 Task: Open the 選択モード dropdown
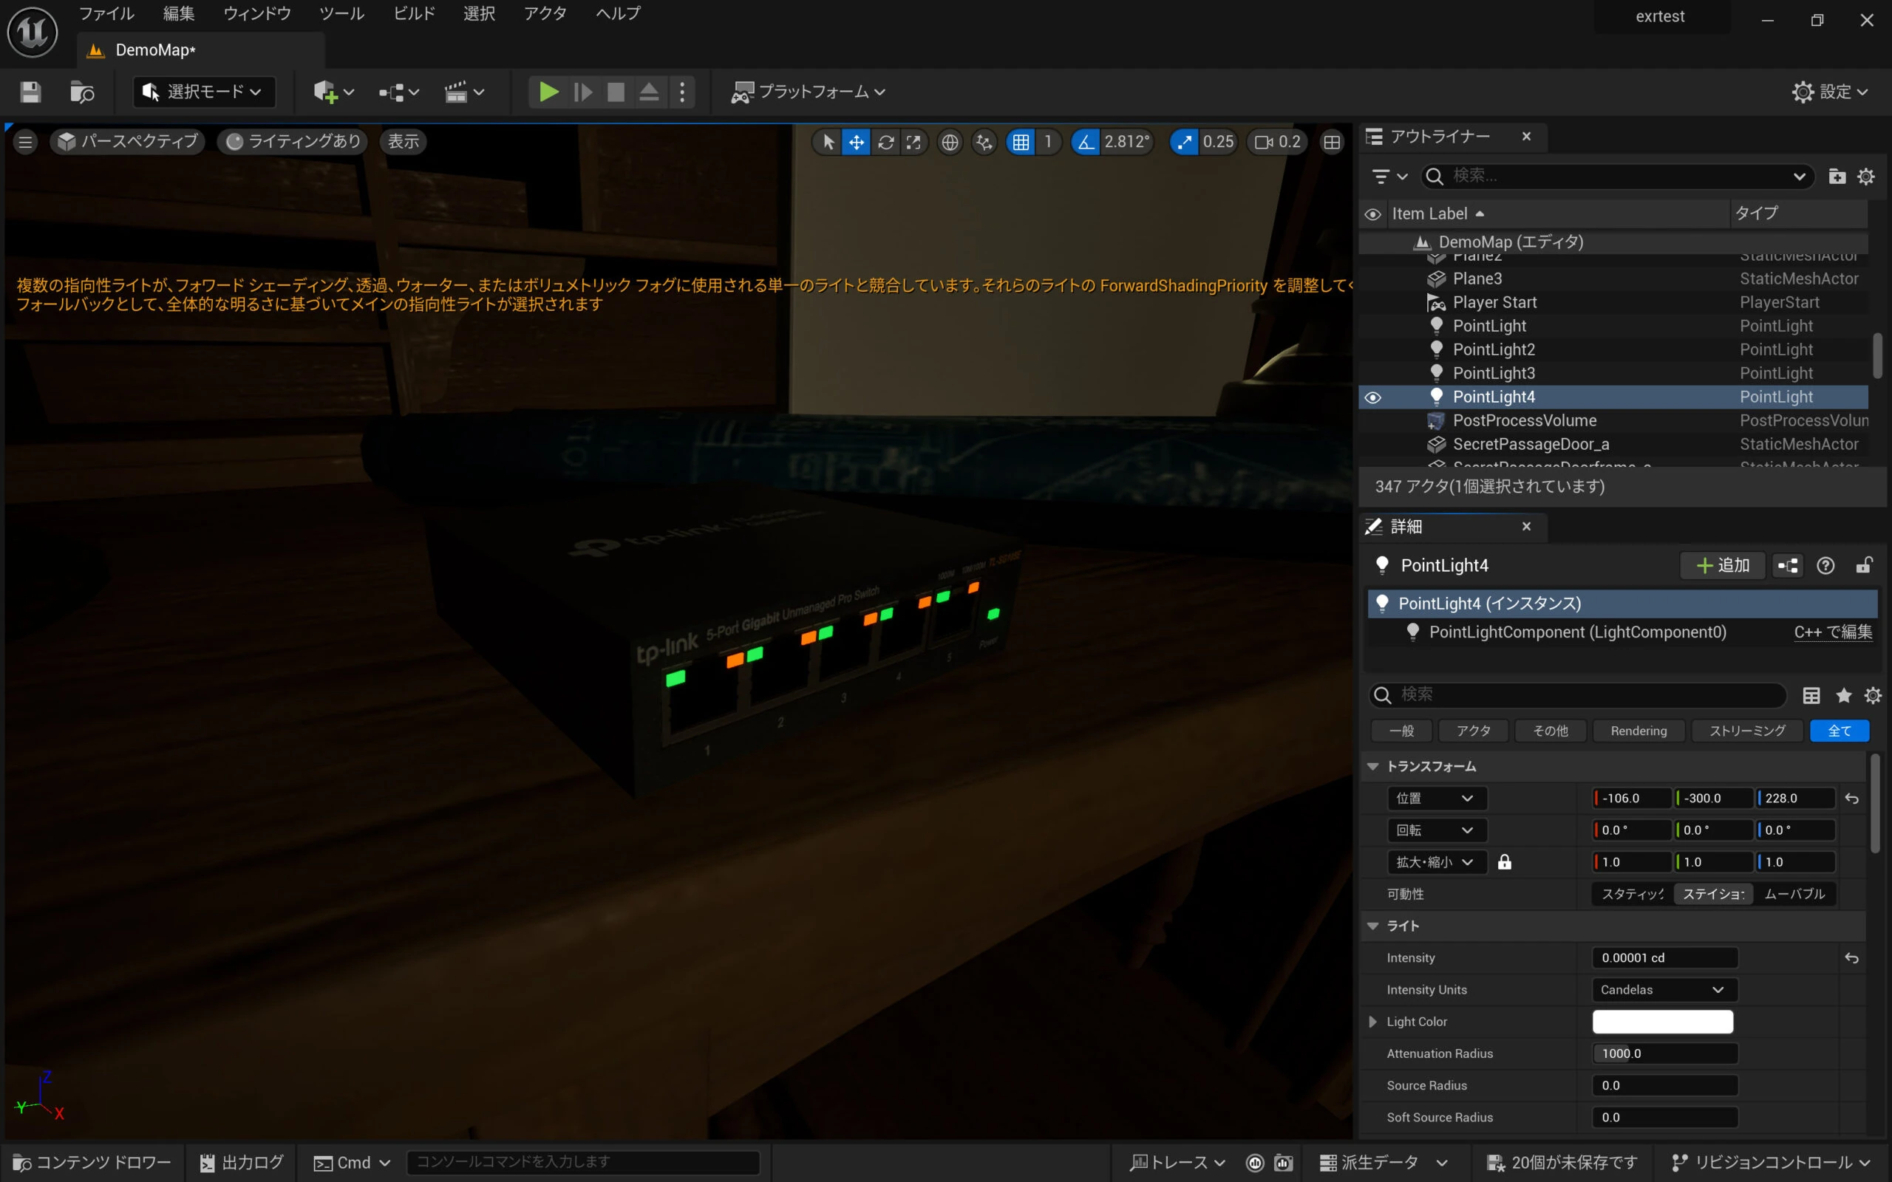click(x=204, y=92)
